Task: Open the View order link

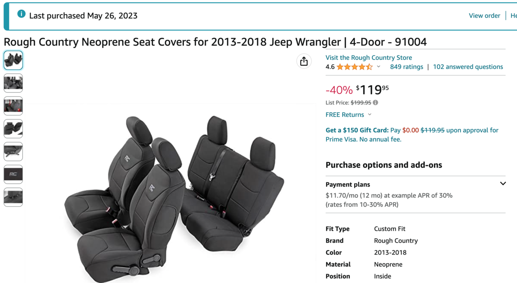Action: click(x=484, y=15)
